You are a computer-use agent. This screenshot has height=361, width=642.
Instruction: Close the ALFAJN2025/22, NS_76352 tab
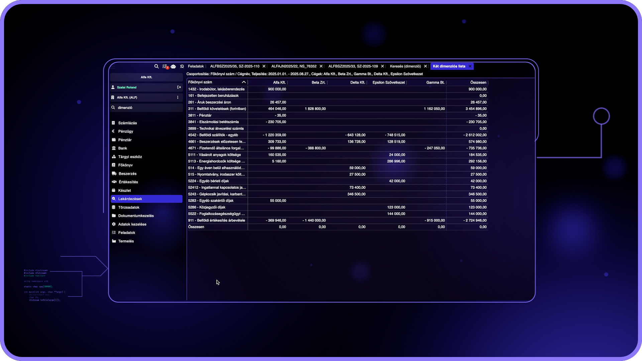pyautogui.click(x=321, y=66)
